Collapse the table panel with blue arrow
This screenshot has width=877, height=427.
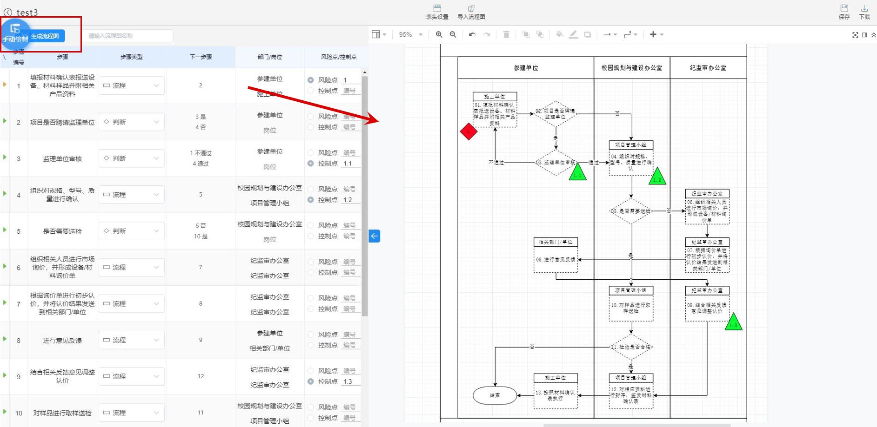[374, 236]
